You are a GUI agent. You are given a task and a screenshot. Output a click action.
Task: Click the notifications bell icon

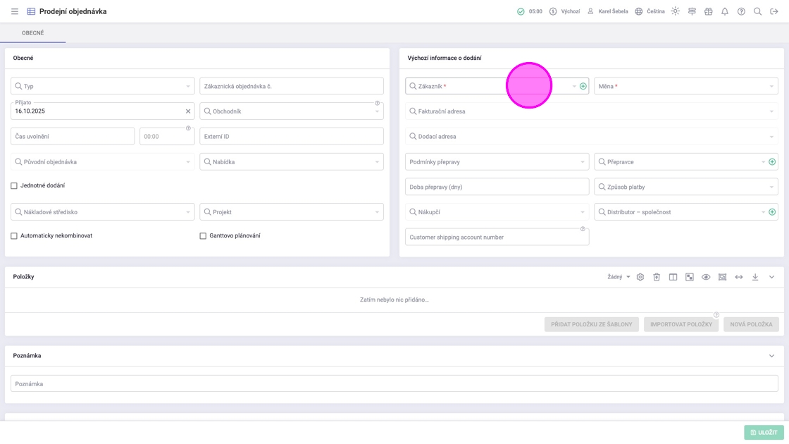tap(724, 11)
